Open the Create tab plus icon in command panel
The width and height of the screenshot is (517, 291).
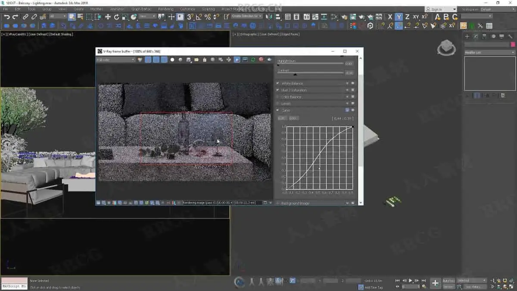point(467,37)
